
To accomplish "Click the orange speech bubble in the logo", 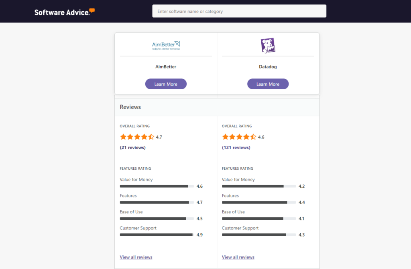I will click(x=92, y=10).
